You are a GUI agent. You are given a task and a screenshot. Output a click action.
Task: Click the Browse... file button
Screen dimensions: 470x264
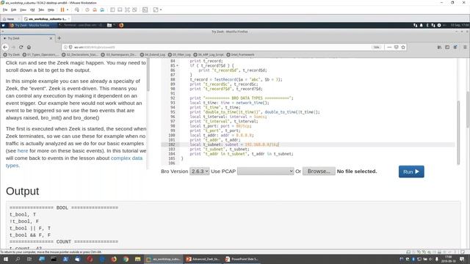319,171
